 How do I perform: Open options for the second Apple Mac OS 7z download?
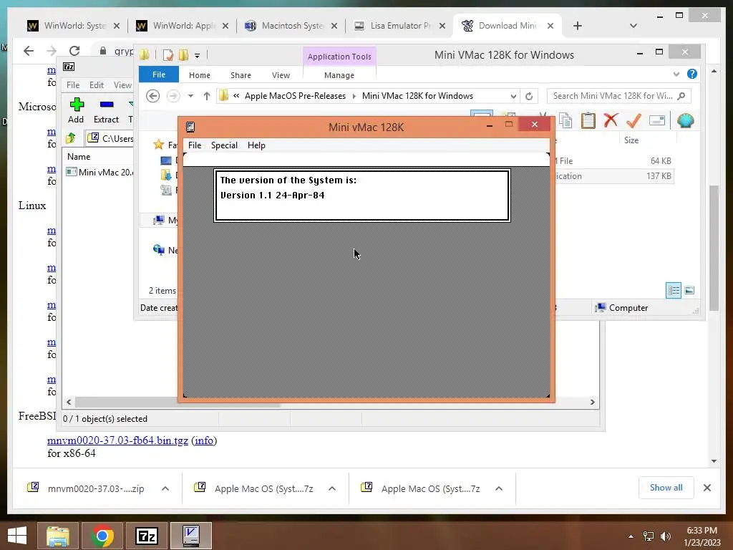coord(499,488)
